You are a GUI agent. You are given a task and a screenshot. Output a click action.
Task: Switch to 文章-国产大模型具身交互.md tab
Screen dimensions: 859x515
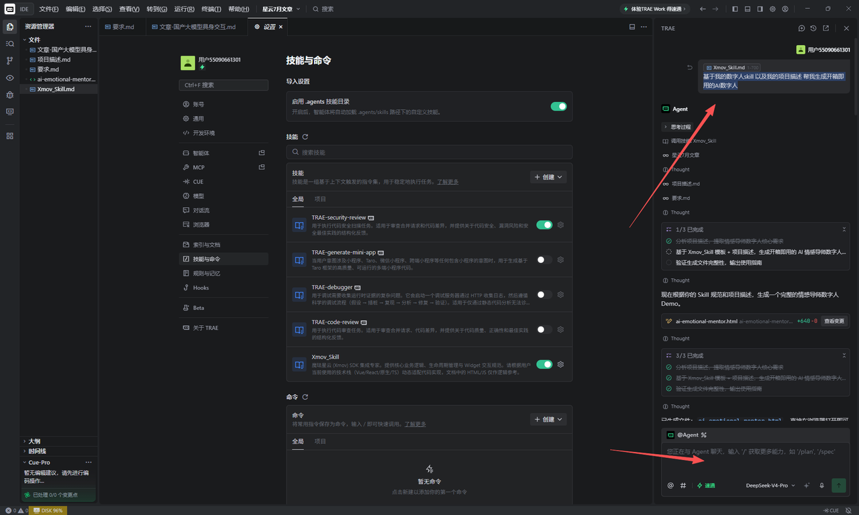coord(194,27)
